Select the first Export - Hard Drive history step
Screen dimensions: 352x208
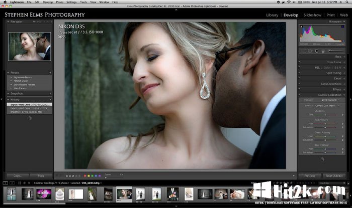[29, 104]
